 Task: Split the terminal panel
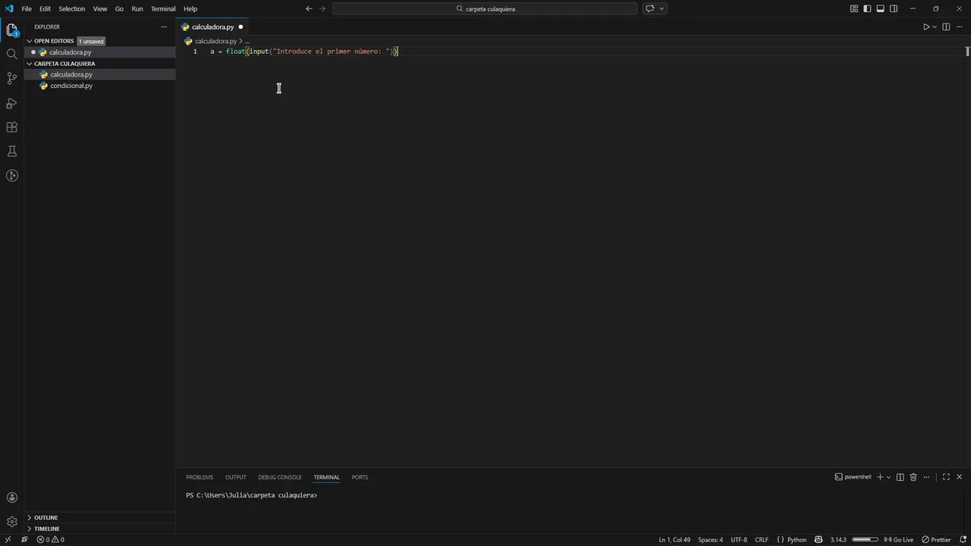click(900, 477)
